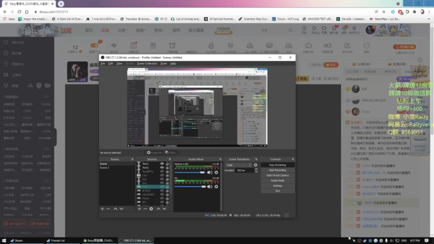Move source up with Sources up arrow

(158, 209)
